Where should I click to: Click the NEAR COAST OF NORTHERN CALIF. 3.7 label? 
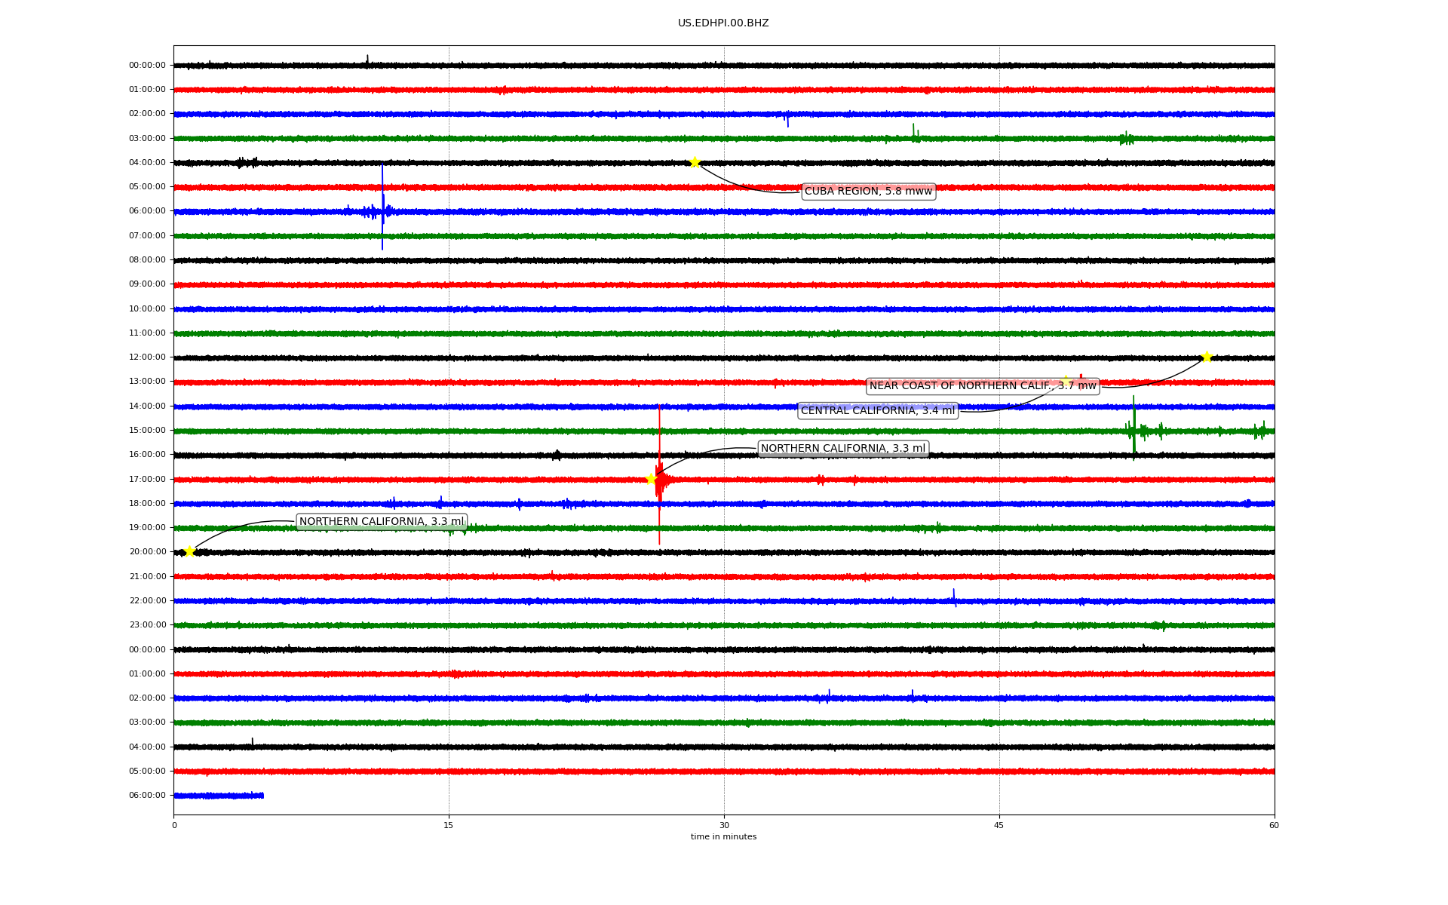click(982, 386)
